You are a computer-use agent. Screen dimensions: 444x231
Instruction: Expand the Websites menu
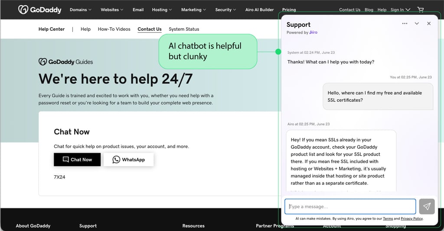[x=112, y=10]
